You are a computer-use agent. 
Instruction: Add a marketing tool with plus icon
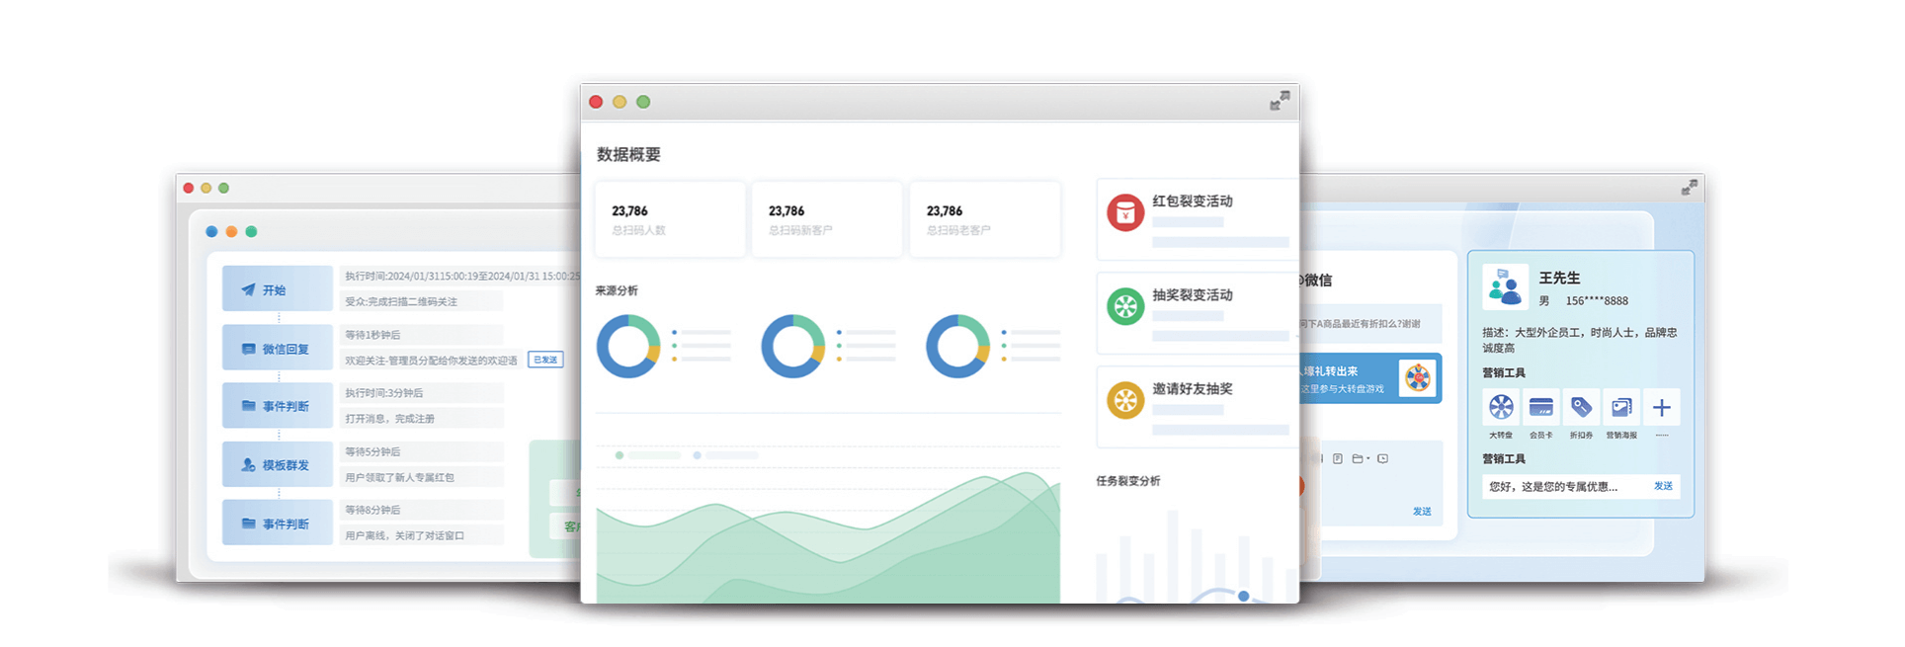pyautogui.click(x=1662, y=407)
